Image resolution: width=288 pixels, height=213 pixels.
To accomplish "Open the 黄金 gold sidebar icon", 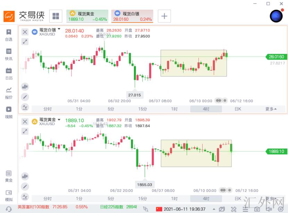I will pyautogui.click(x=9, y=176).
